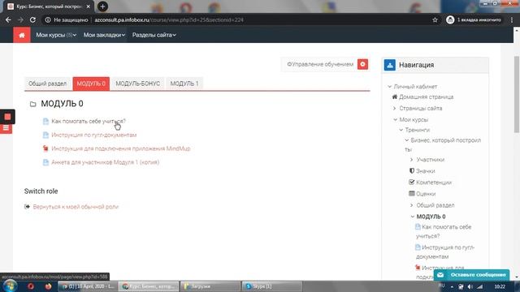Open Windows Start button
The image size is (520, 292).
(x=10, y=286)
